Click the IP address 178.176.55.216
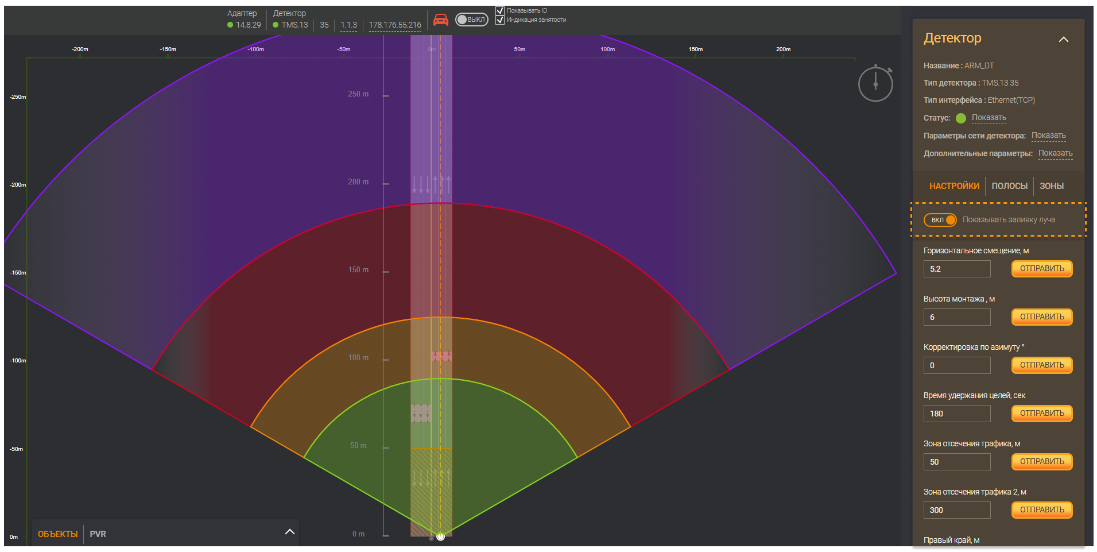The width and height of the screenshot is (1097, 552). tap(395, 25)
